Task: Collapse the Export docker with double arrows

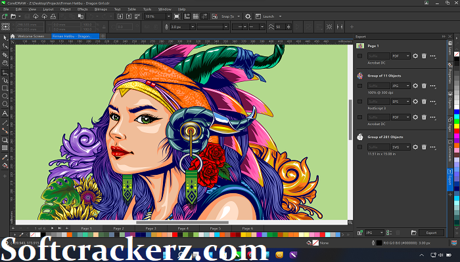Action: (444, 37)
